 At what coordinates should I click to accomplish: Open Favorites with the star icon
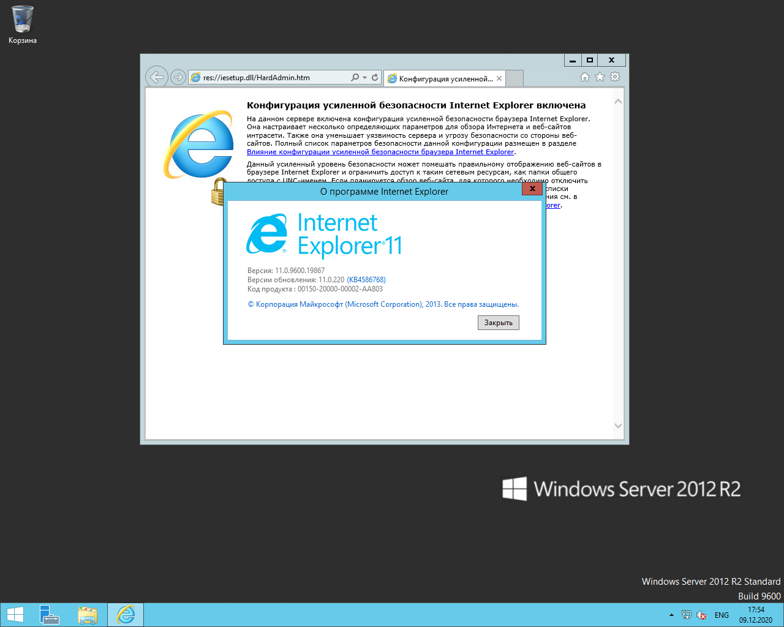(x=600, y=77)
